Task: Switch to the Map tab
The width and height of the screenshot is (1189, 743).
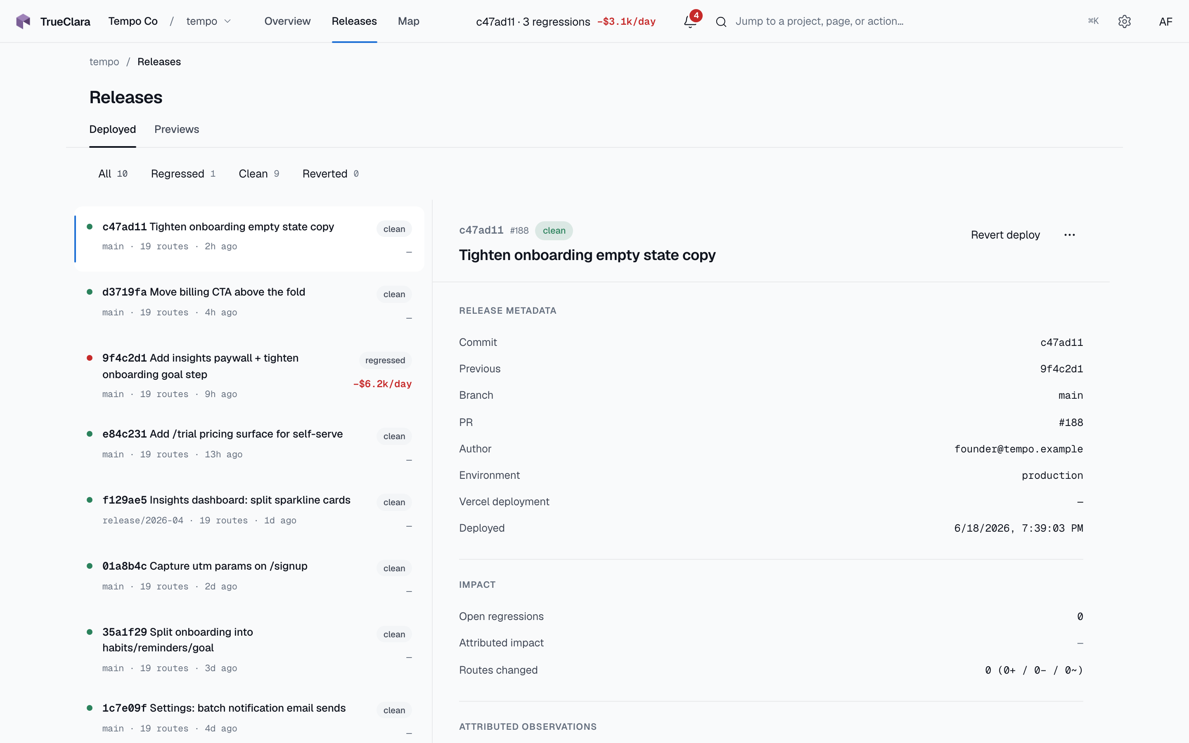Action: click(x=408, y=21)
